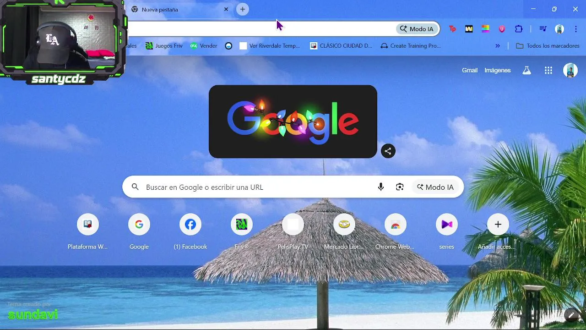Go to Imágenes link
Screen dimensions: 586x330
coord(498,70)
